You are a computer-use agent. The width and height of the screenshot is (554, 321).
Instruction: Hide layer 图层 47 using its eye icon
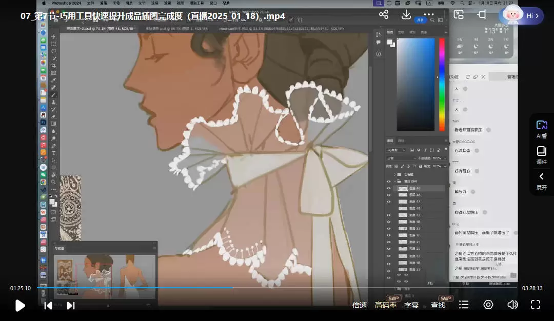(389, 202)
